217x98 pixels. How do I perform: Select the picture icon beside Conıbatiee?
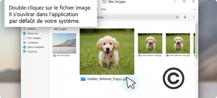(x=24, y=42)
